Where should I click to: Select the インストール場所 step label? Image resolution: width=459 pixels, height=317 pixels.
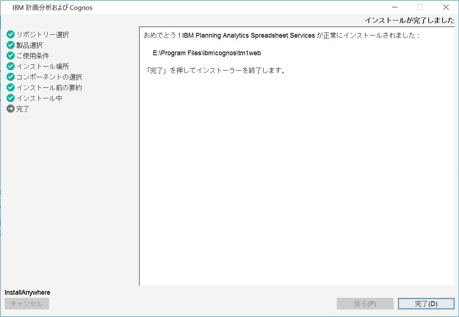pyautogui.click(x=43, y=67)
